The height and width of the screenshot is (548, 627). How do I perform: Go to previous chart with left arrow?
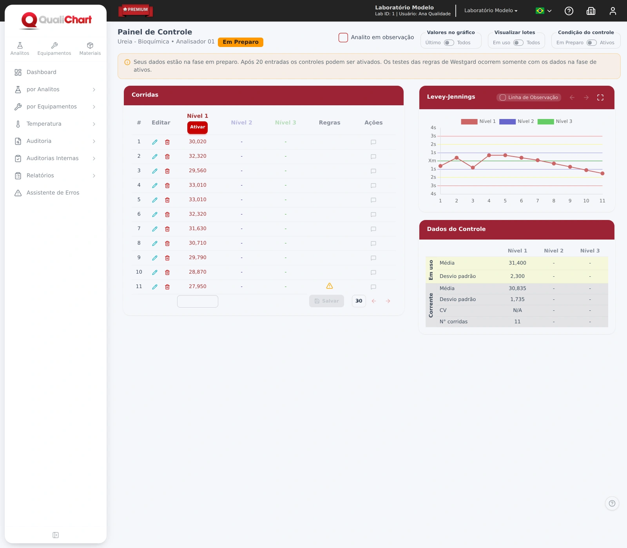(572, 97)
